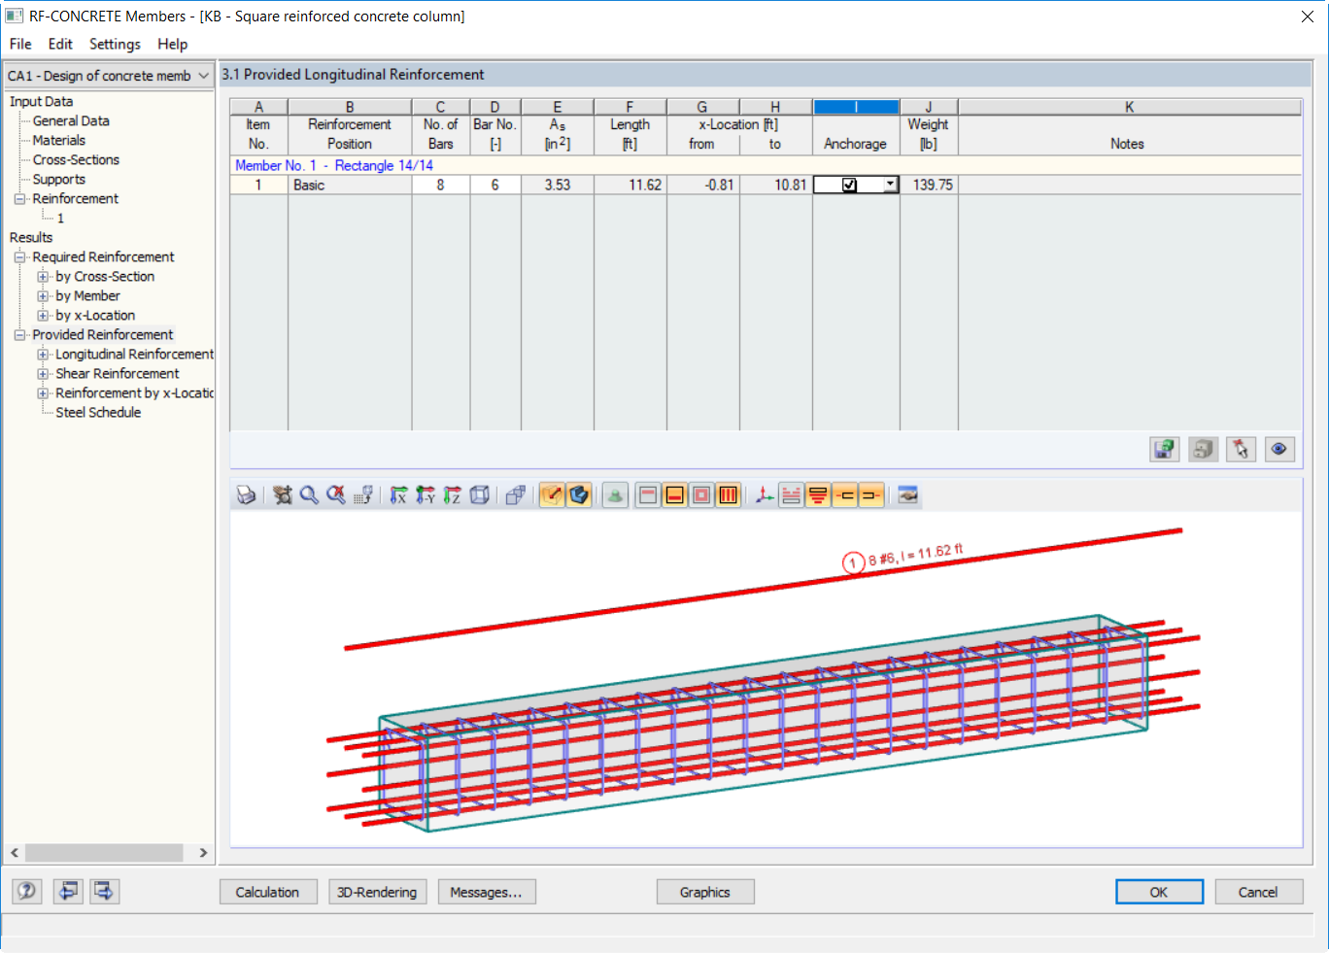Viewport: 1329px width, 953px height.
Task: Expand the by Member node
Action: pos(43,296)
